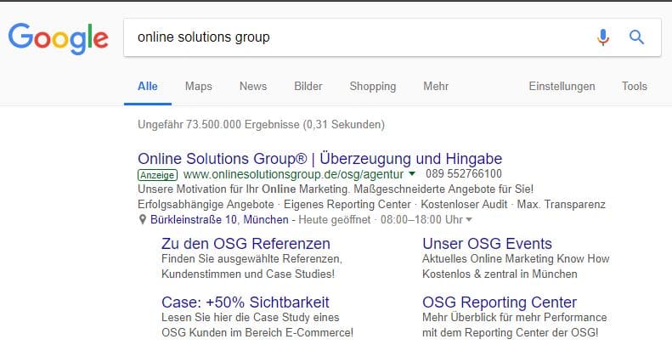Click into the search box with the query
The height and width of the screenshot is (356, 672).
(x=360, y=37)
